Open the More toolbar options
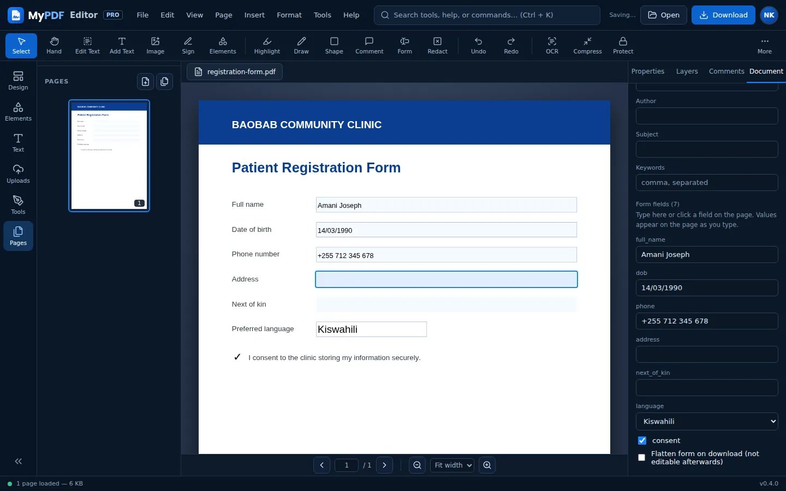 click(765, 45)
